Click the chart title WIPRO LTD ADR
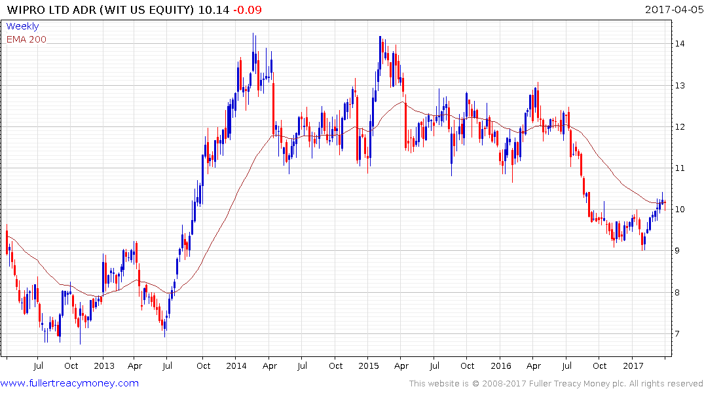 pyautogui.click(x=51, y=9)
